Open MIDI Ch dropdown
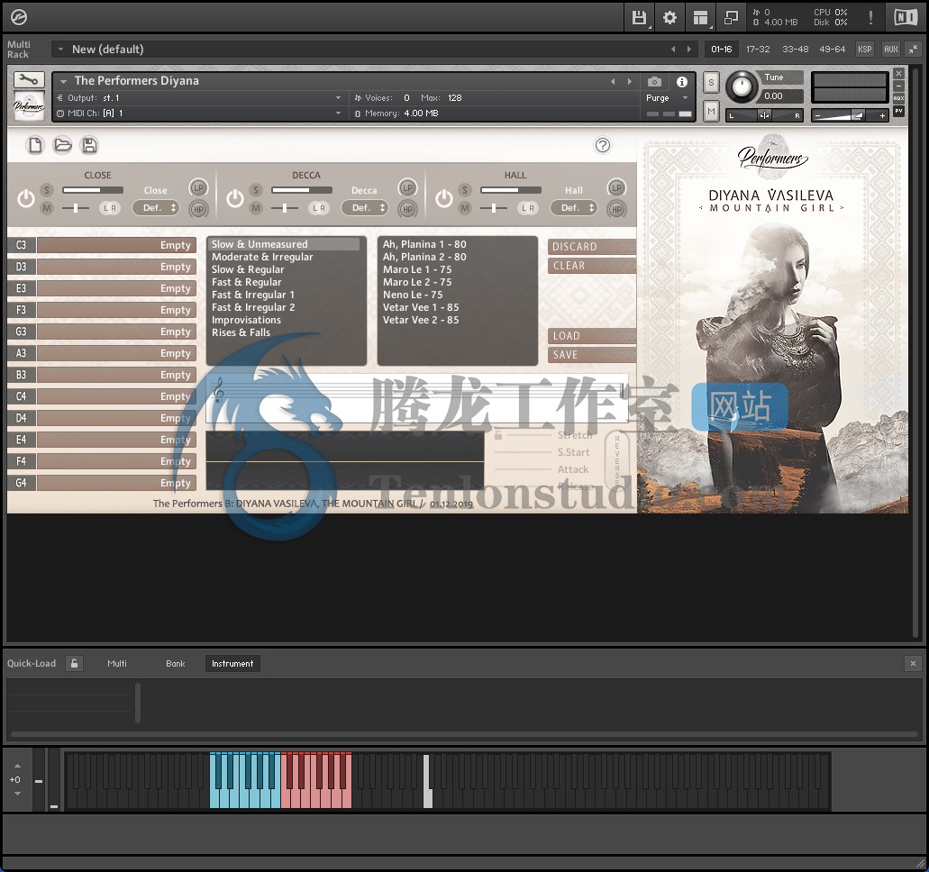The image size is (929, 872). pos(199,114)
